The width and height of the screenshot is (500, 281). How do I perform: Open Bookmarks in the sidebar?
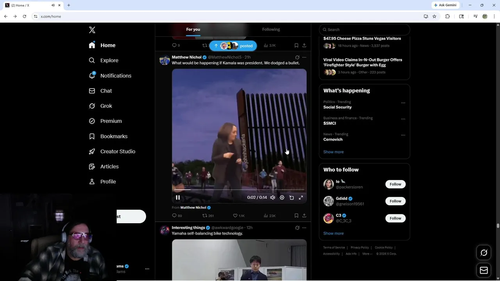108,136
